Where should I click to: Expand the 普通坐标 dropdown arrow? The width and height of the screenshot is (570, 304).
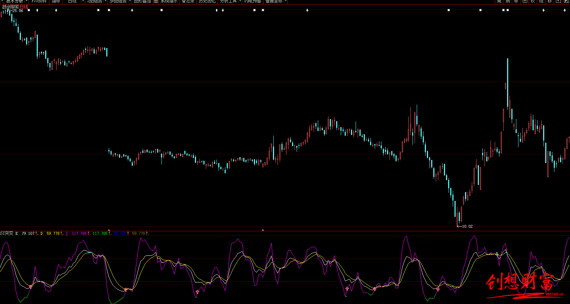[x=285, y=1]
